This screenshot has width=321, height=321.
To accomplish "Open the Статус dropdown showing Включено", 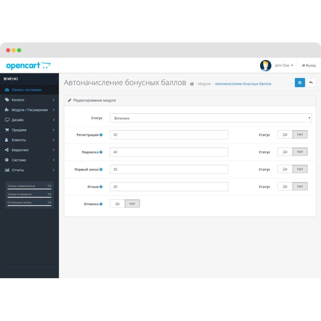I will point(211,118).
